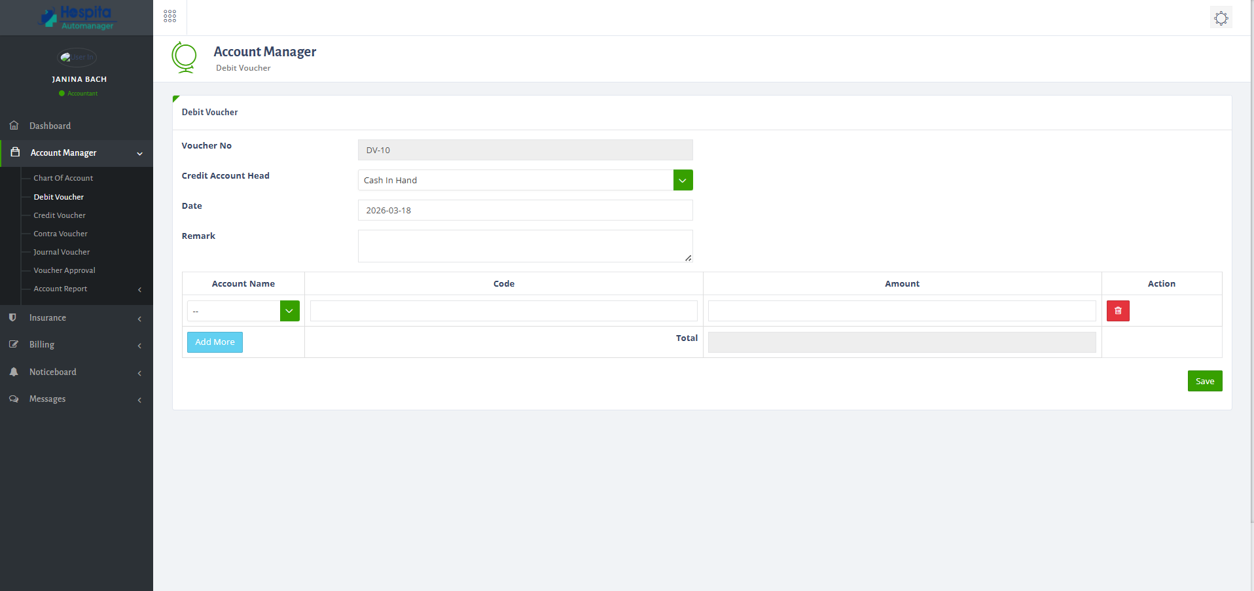This screenshot has width=1254, height=591.
Task: Save the debit voucher
Action: pyautogui.click(x=1204, y=380)
